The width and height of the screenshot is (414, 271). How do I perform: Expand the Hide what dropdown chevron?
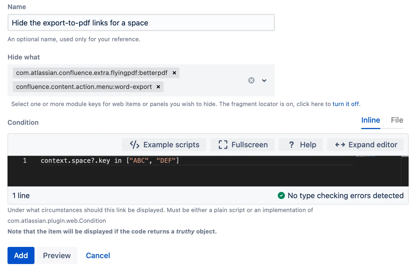(x=264, y=80)
